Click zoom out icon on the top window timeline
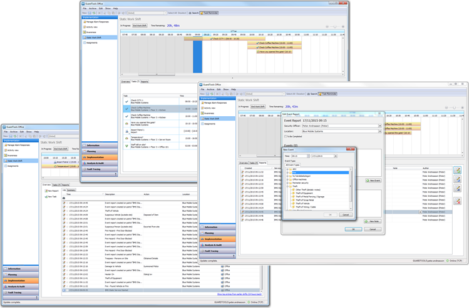Image resolution: width=469 pixels, height=308 pixels. 327,27
